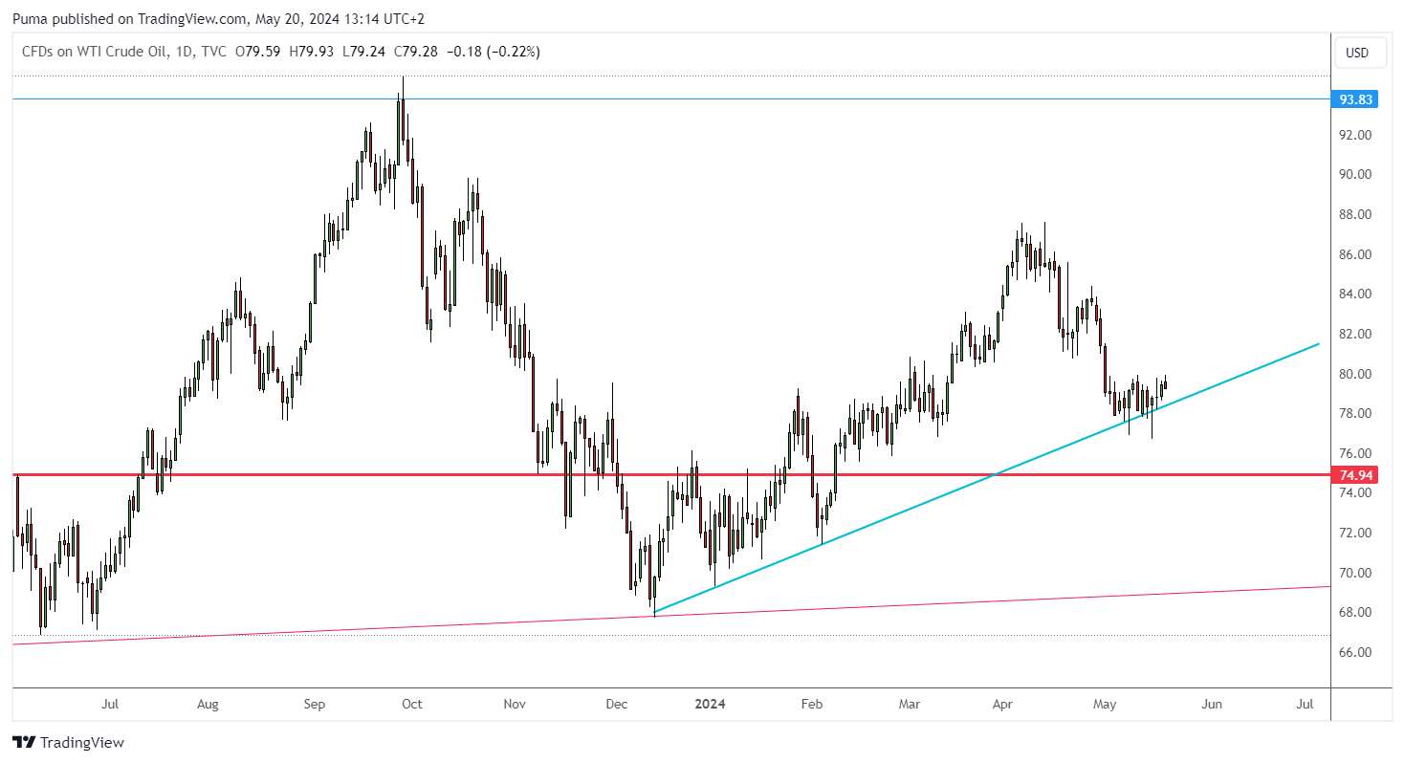
Task: Click the 1D interval label
Action: coord(182,52)
